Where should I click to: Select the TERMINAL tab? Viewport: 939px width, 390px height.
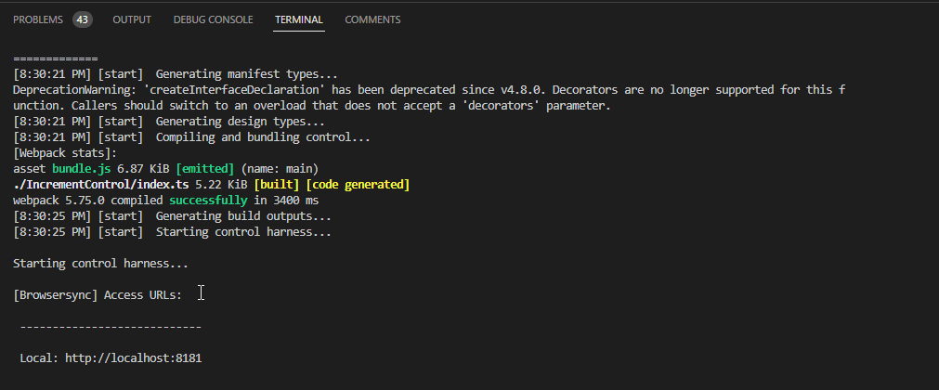tap(298, 19)
